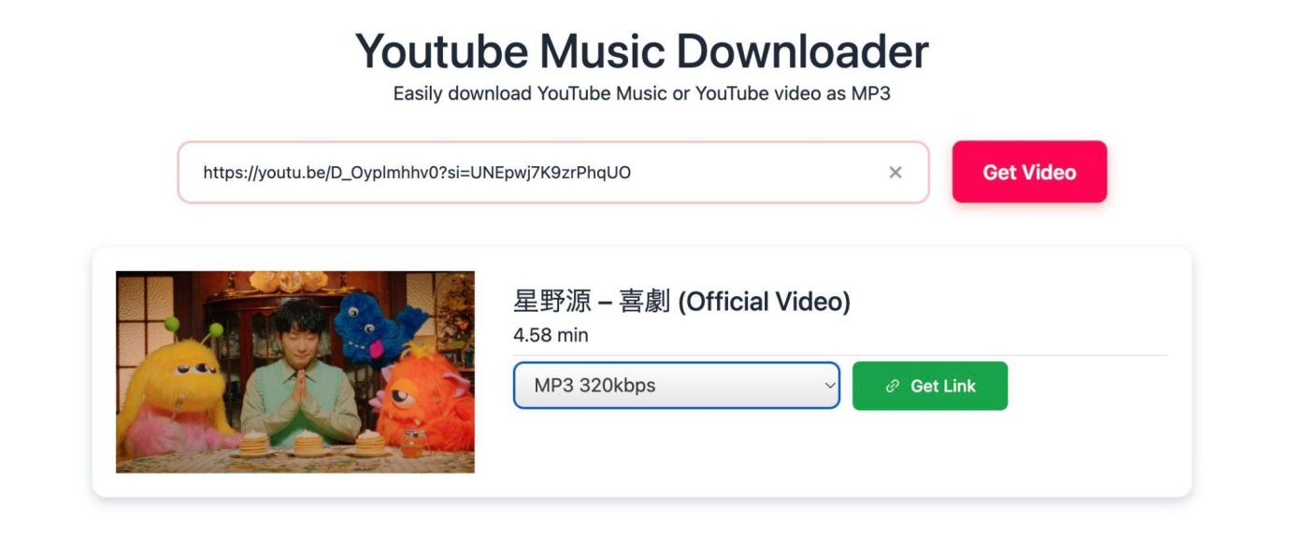Click the Get Video button
Screen dimensions: 1289x536
(x=1029, y=172)
